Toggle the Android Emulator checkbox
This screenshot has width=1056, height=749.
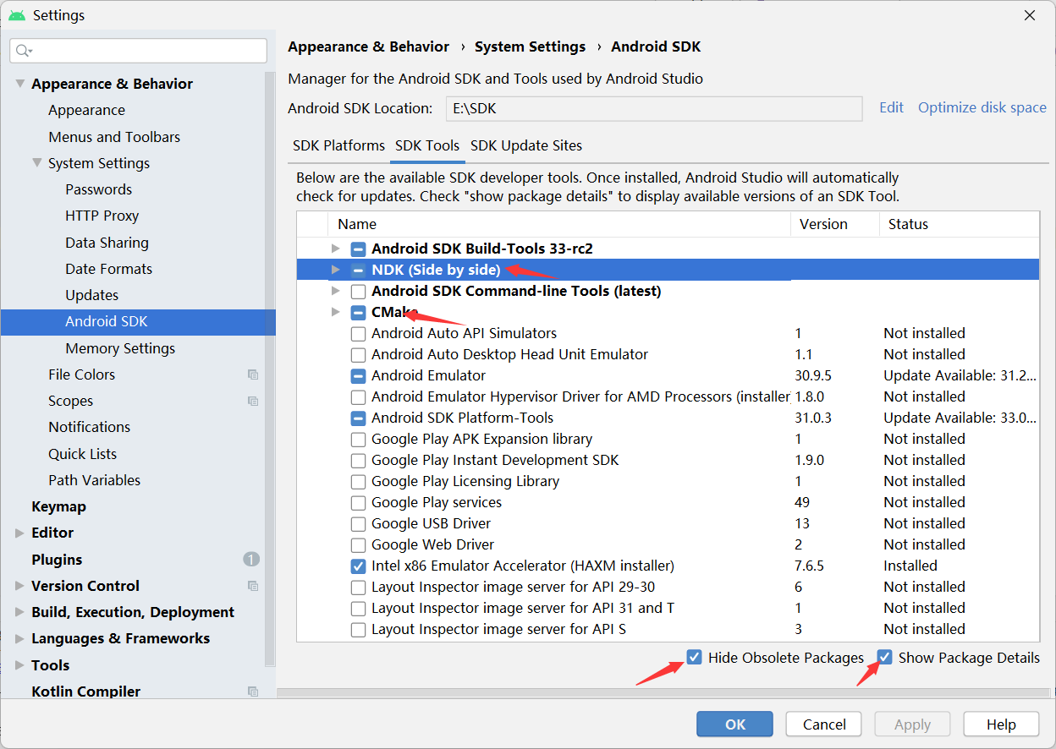tap(358, 375)
